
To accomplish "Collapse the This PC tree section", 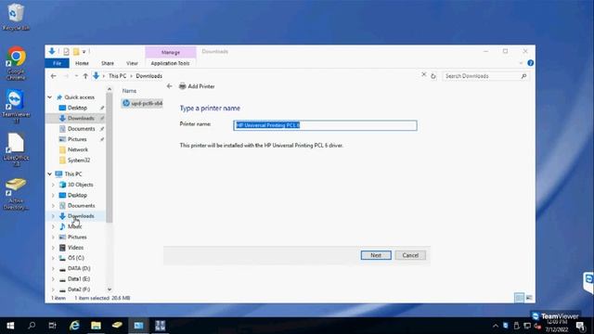I will [x=49, y=173].
